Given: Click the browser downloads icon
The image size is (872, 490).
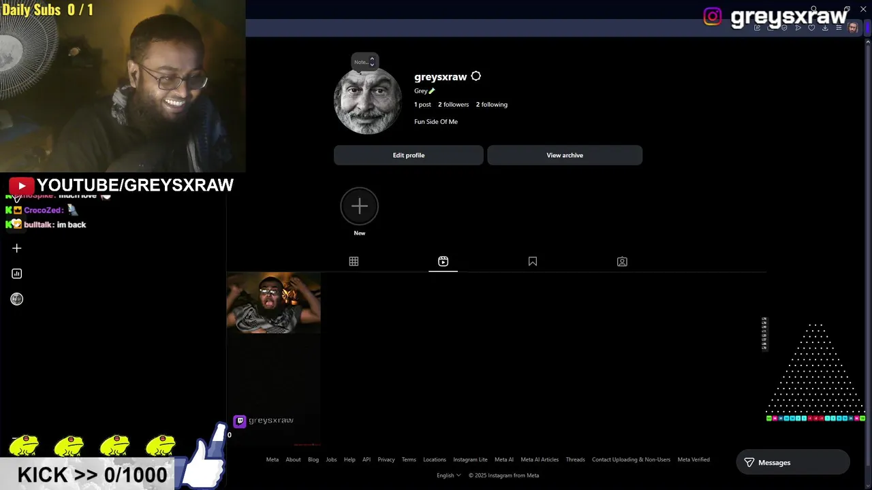Looking at the screenshot, I should (x=825, y=28).
